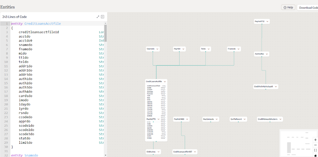318x157 pixels.
Task: Fit diagram to view icon
Action: click(x=315, y=150)
